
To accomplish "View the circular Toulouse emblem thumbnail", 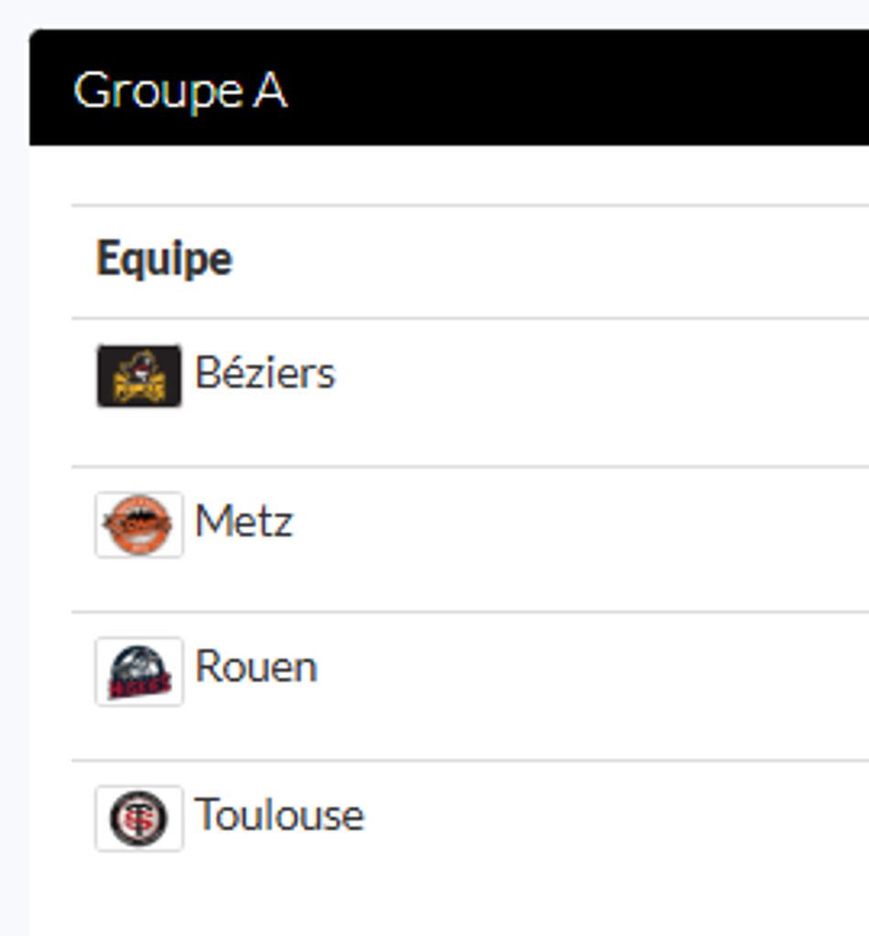I will click(139, 818).
